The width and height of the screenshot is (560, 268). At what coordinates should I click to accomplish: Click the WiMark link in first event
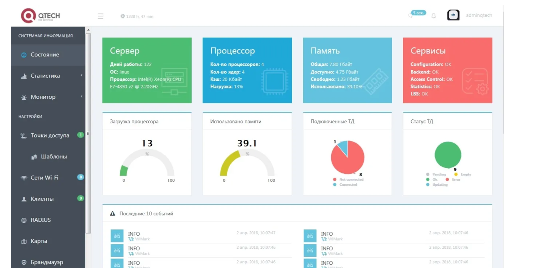[142, 239]
